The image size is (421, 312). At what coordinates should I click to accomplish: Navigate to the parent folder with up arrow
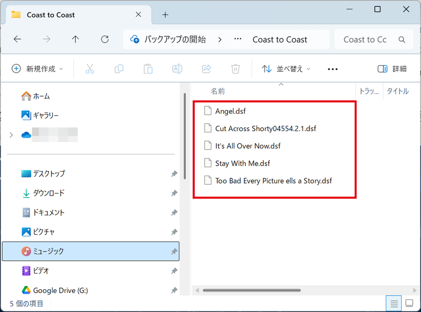[x=75, y=39]
